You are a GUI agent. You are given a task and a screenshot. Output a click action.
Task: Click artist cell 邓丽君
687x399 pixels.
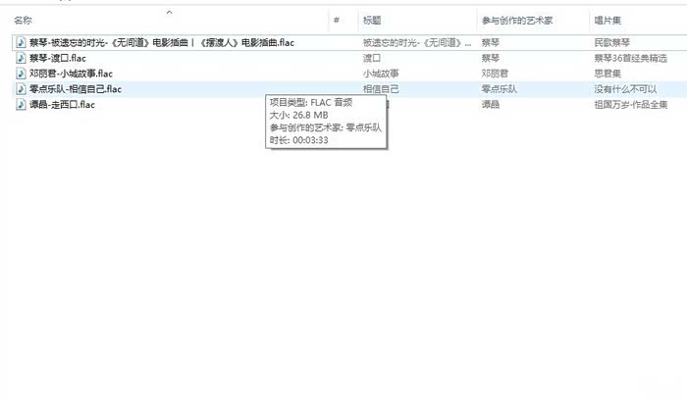click(495, 74)
